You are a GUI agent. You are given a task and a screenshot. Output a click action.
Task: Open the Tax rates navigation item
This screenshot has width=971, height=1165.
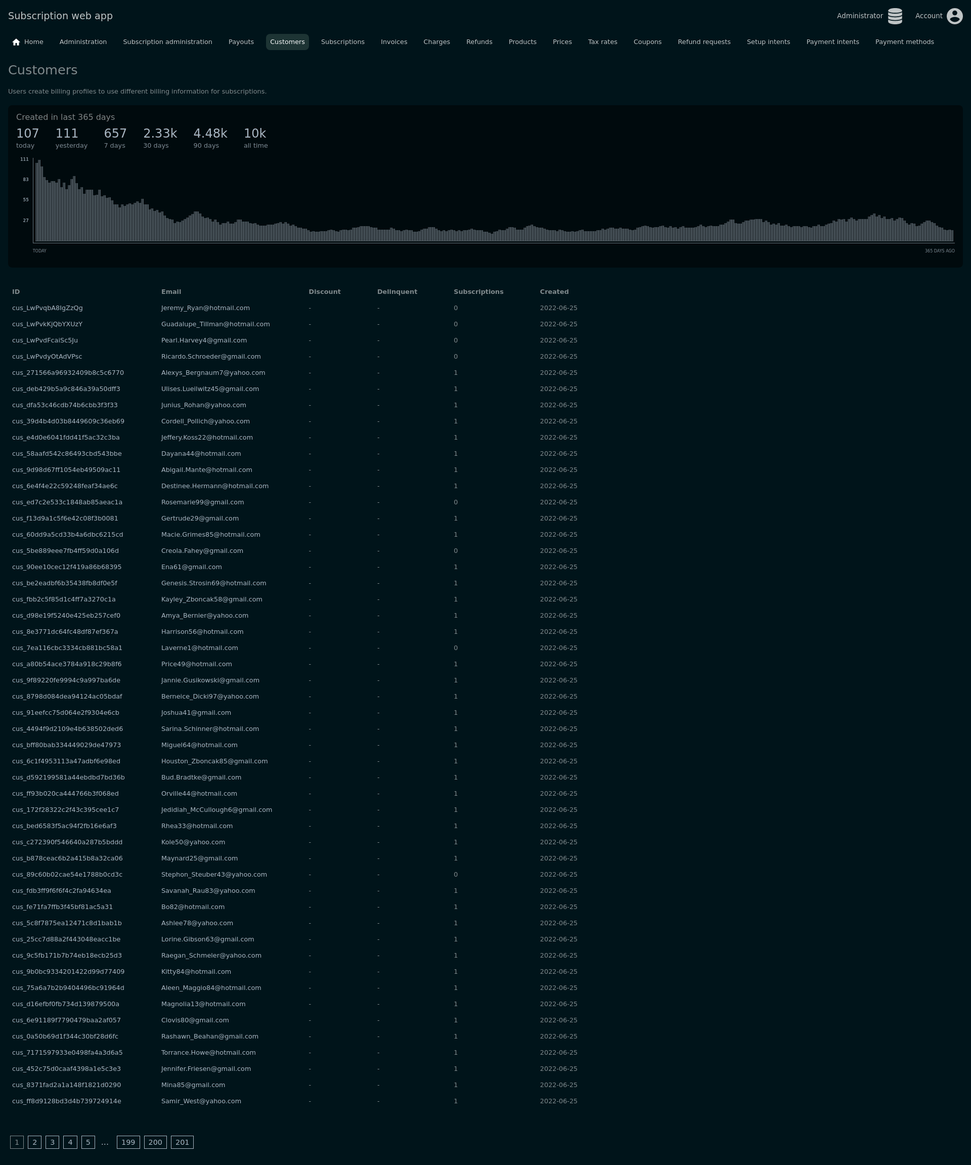tap(602, 42)
